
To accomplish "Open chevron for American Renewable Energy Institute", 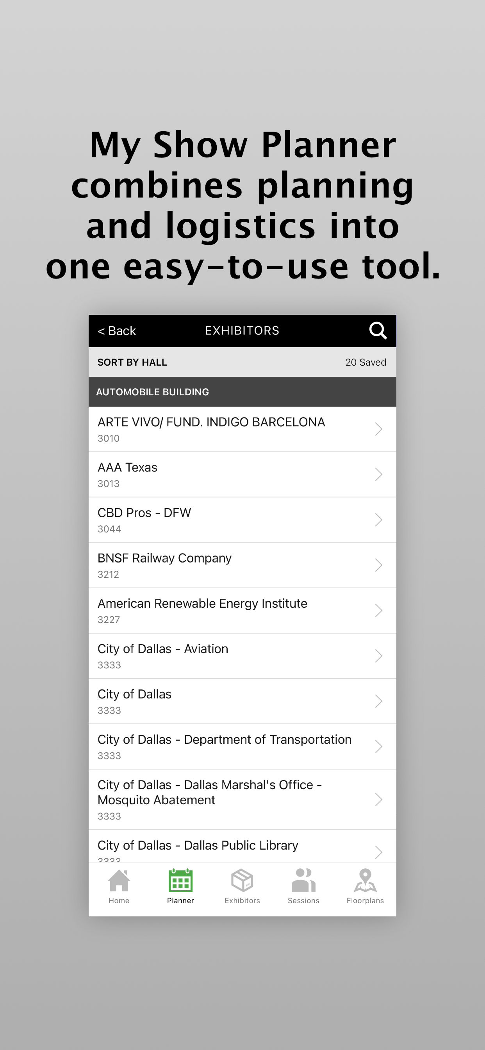I will (379, 610).
